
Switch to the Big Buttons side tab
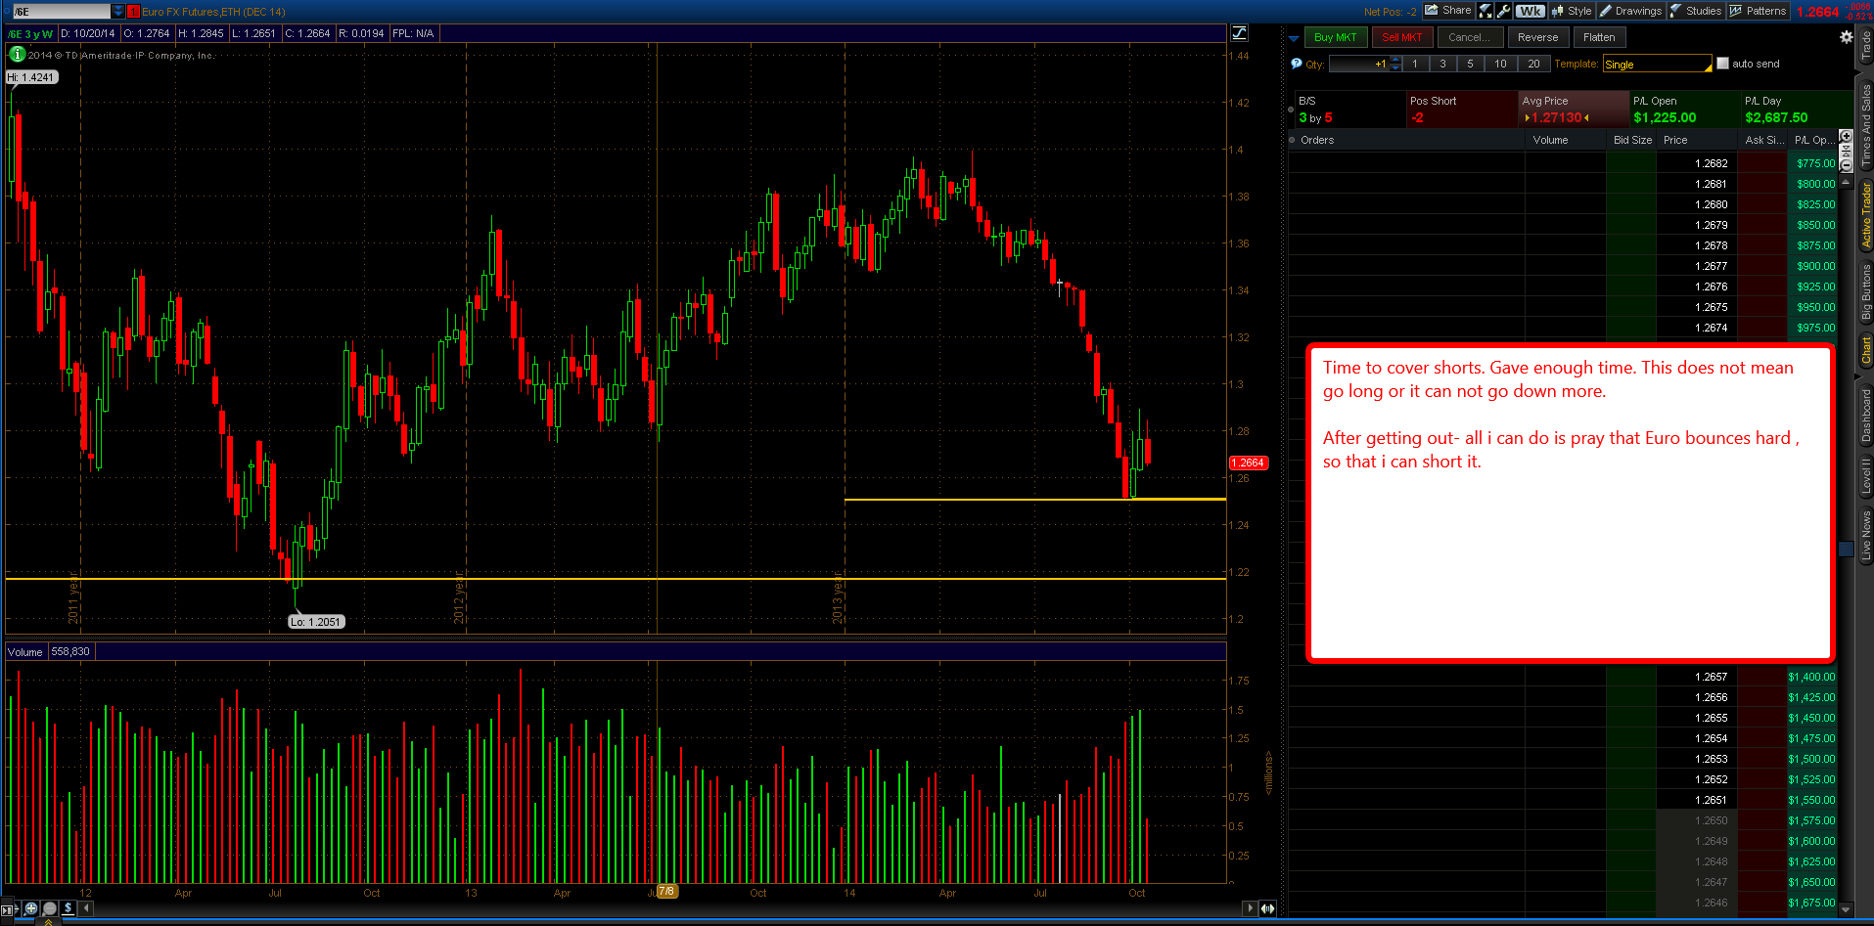[1865, 291]
